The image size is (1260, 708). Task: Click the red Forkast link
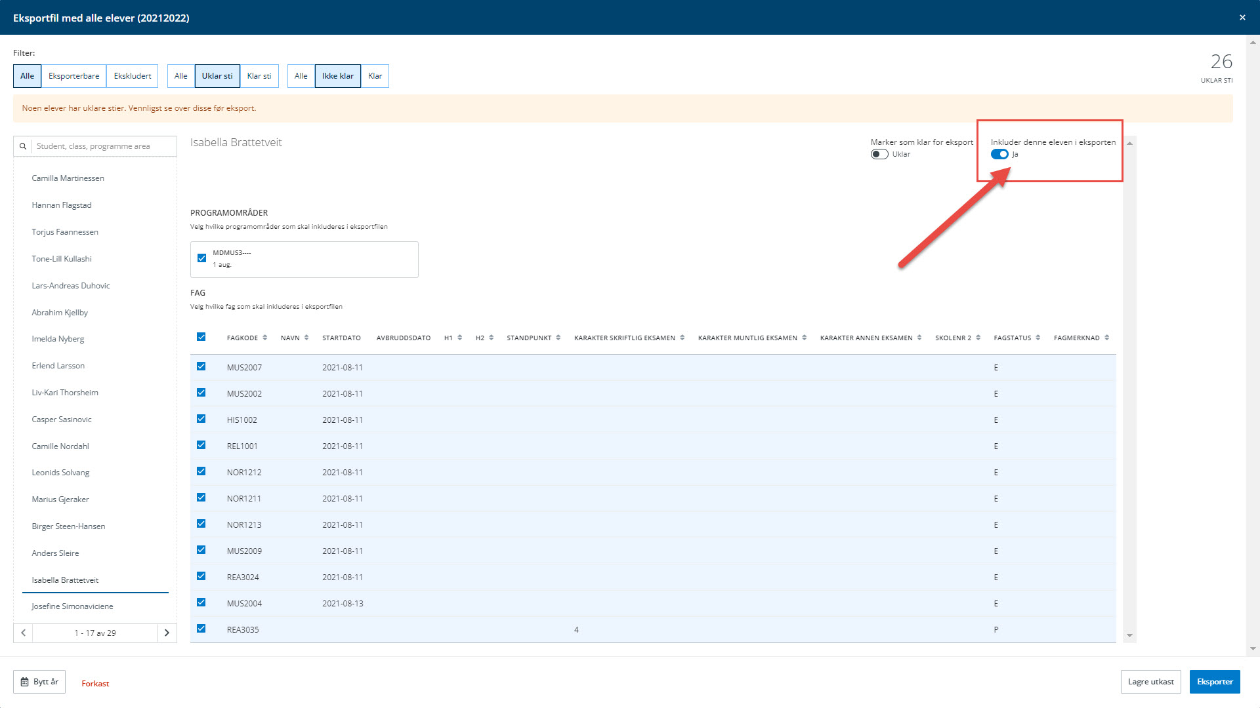tap(95, 683)
